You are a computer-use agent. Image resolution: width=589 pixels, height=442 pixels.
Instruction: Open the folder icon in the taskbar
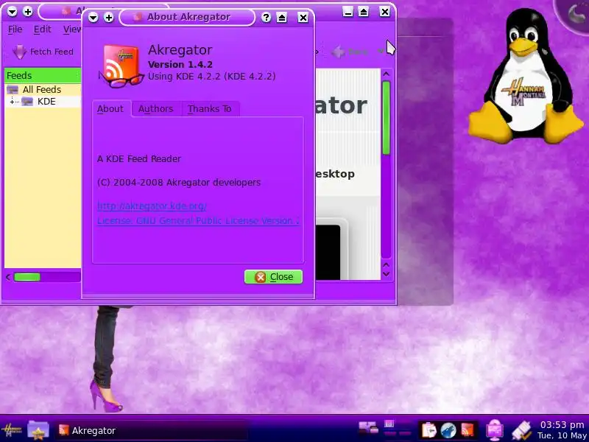click(x=38, y=430)
